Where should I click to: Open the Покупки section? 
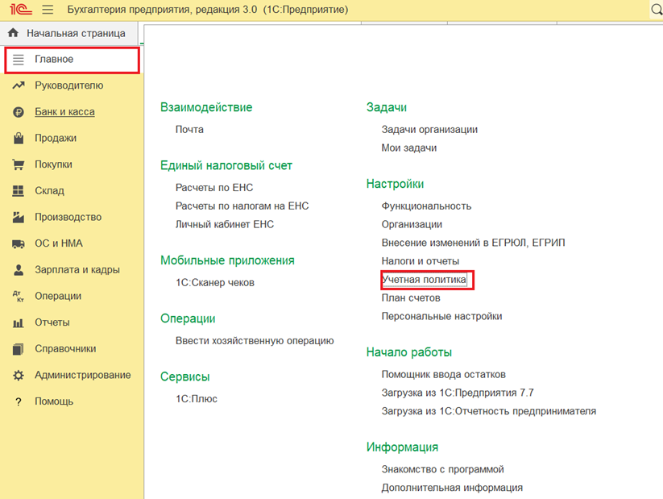click(53, 164)
